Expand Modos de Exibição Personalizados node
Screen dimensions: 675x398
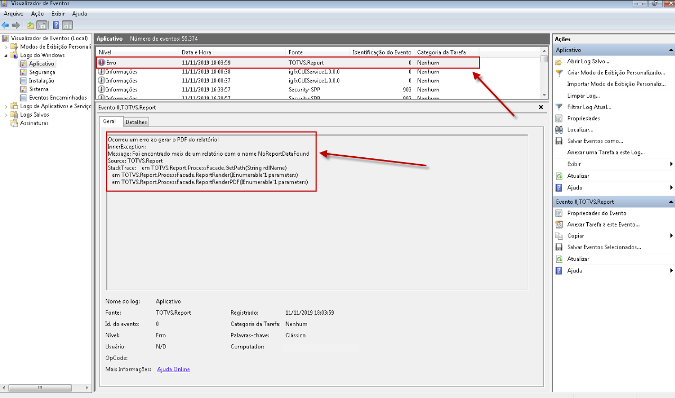[x=6, y=46]
